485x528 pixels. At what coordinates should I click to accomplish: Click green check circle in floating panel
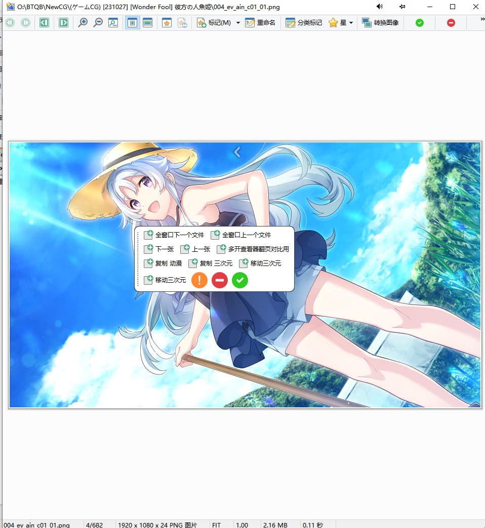point(240,280)
